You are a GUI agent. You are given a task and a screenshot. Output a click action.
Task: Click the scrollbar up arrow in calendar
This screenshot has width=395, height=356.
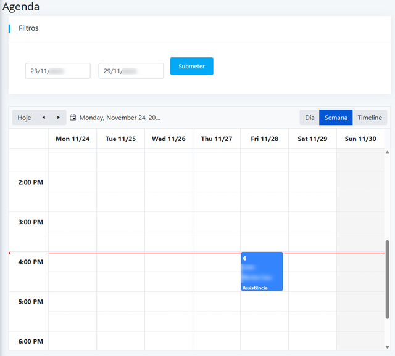pyautogui.click(x=388, y=152)
